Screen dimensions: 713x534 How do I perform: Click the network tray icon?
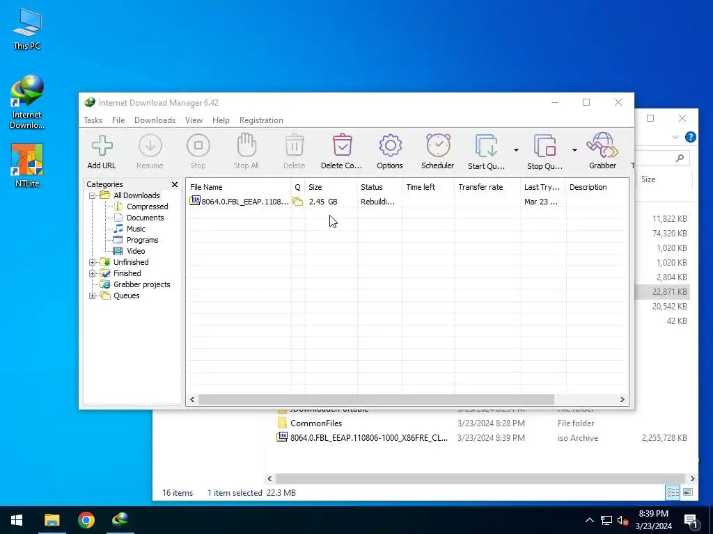pyautogui.click(x=606, y=520)
